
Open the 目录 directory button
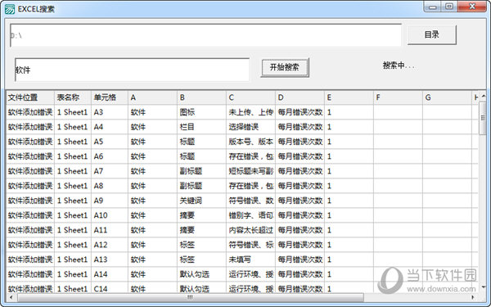pos(431,34)
